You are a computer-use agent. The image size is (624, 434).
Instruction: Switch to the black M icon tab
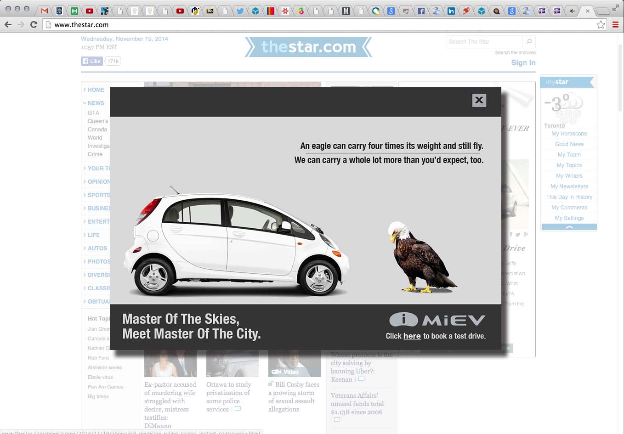[346, 11]
